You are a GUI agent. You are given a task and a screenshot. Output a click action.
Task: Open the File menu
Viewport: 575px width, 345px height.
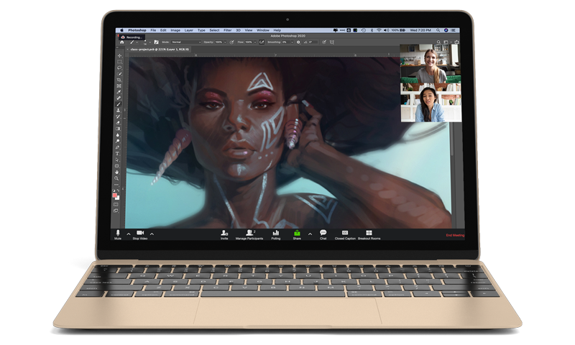153,30
